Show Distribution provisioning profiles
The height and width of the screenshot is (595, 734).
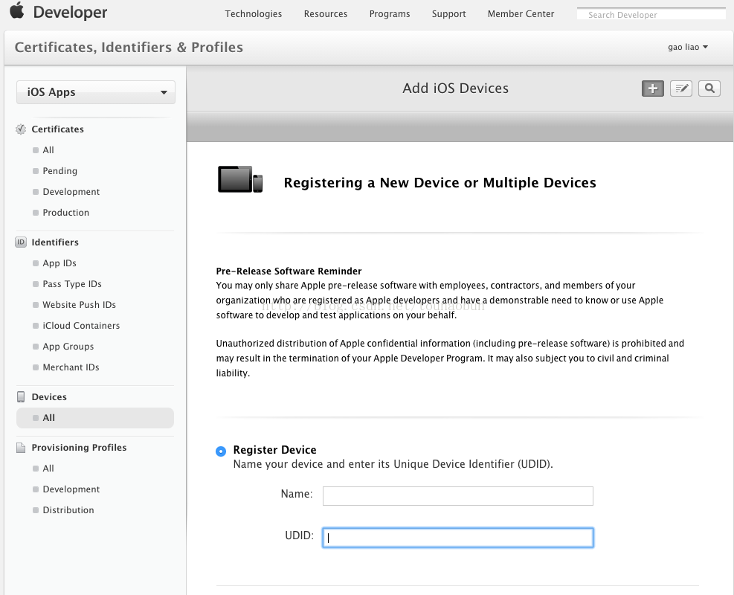click(x=68, y=510)
